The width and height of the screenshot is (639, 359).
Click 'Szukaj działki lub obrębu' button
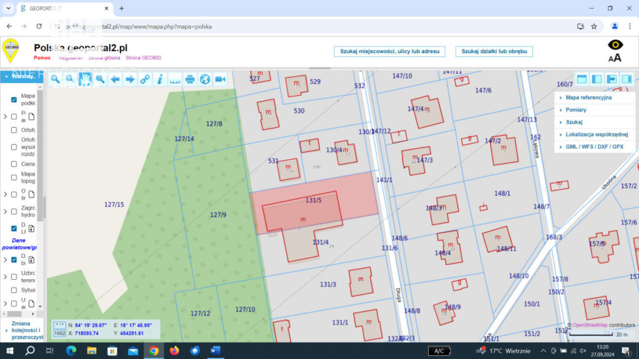click(x=494, y=51)
